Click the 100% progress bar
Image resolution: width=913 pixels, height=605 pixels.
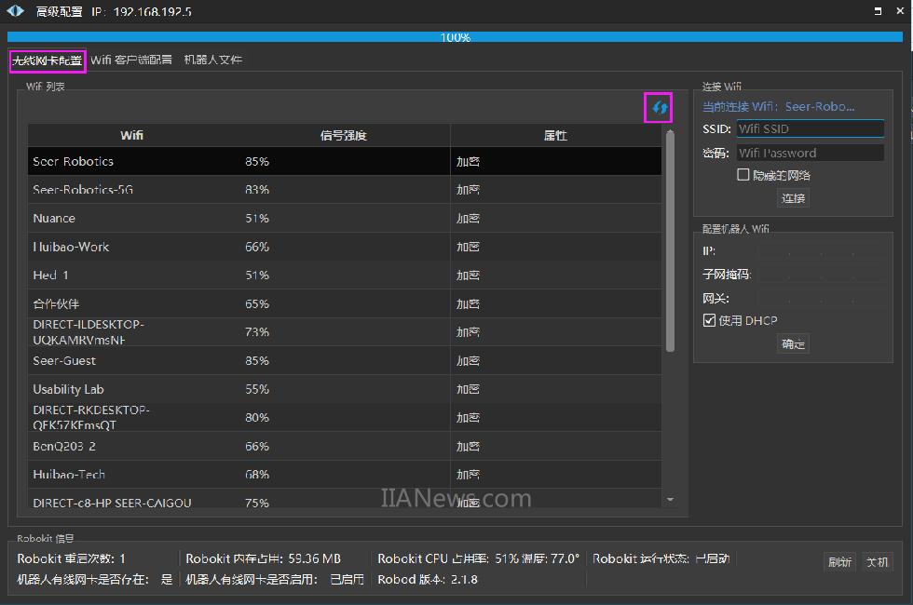[x=456, y=37]
